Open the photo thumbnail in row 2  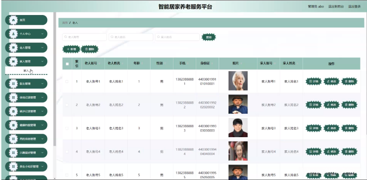pyautogui.click(x=238, y=104)
